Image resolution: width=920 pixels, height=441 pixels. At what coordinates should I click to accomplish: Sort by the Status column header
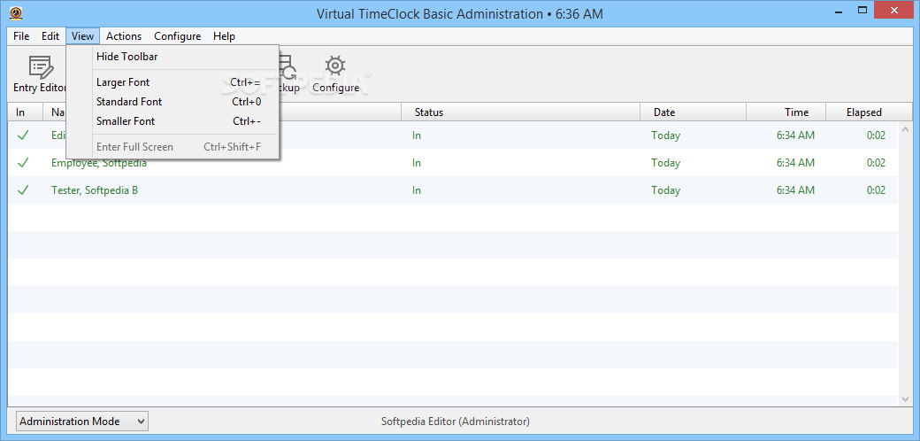520,112
